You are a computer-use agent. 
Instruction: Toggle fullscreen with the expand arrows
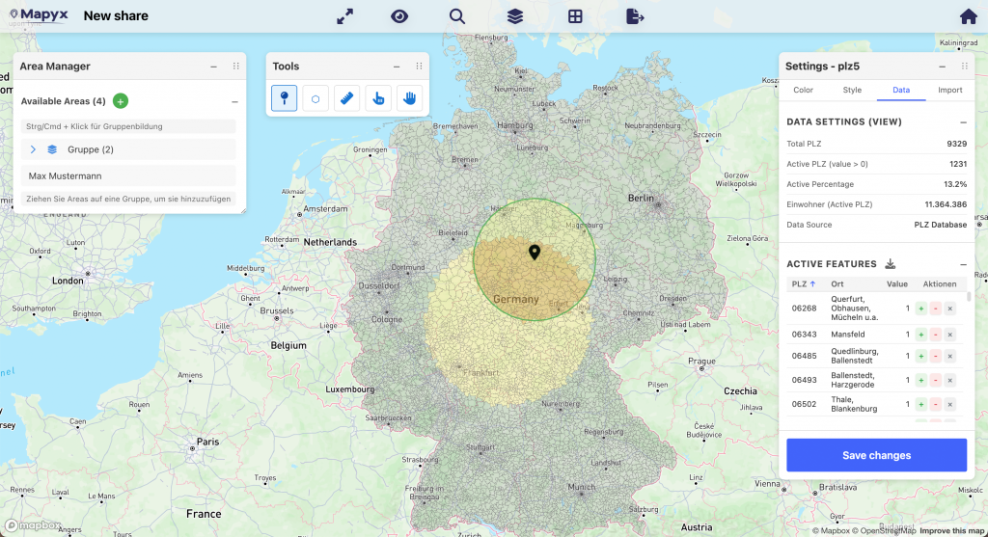[344, 16]
